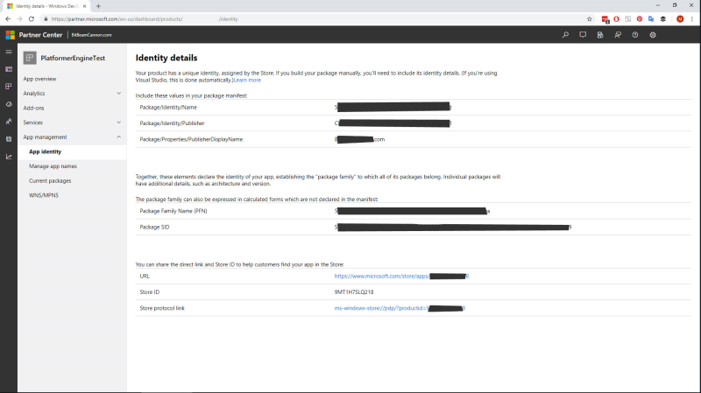The width and height of the screenshot is (701, 393).
Task: Click the Services label in sidebar
Action: click(33, 123)
